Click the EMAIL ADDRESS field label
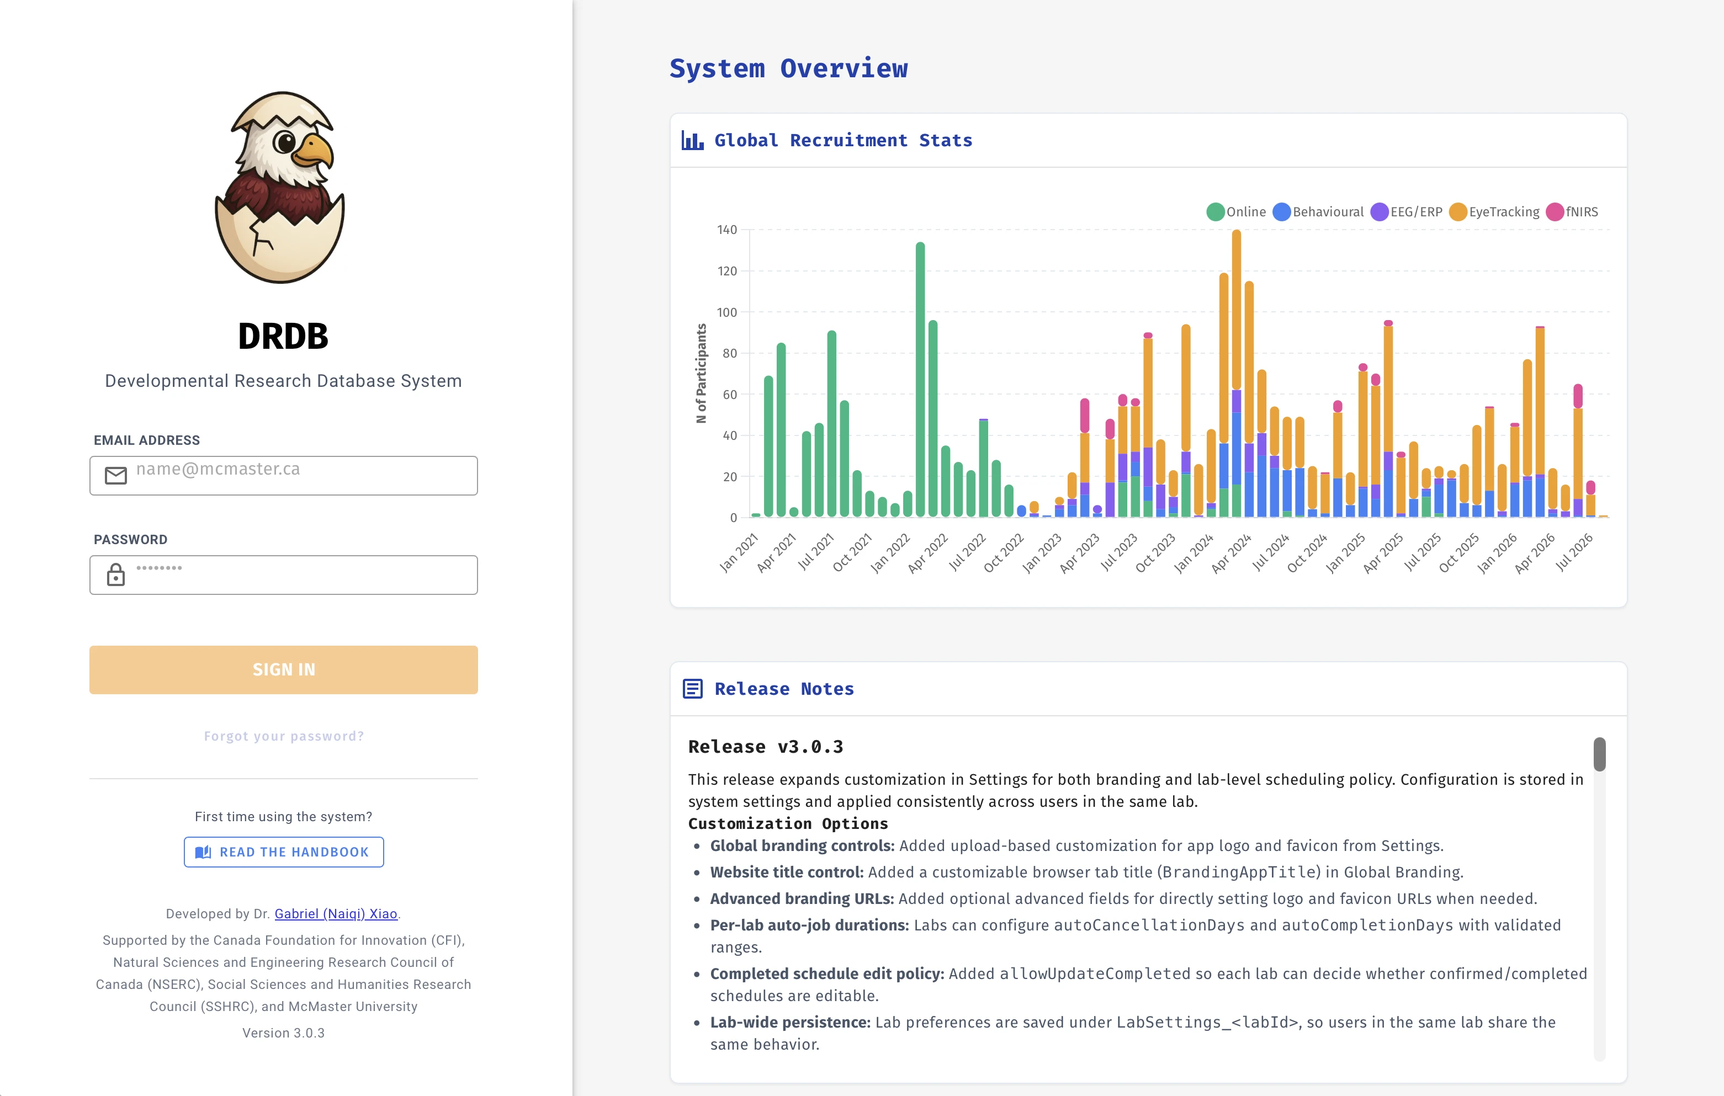This screenshot has height=1096, width=1724. click(x=147, y=440)
